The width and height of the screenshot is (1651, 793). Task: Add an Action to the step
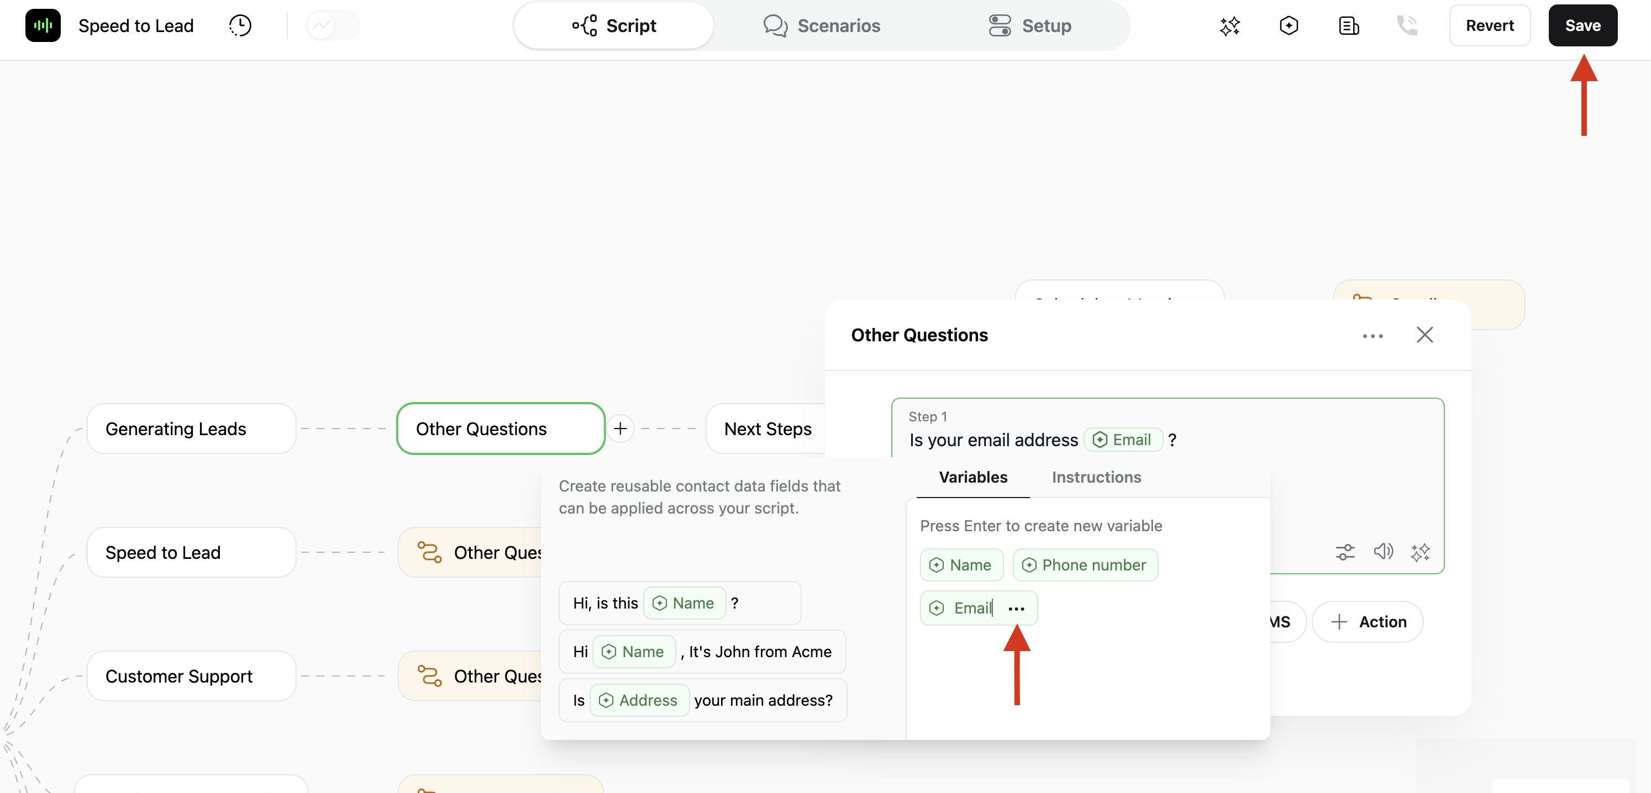pyautogui.click(x=1368, y=621)
